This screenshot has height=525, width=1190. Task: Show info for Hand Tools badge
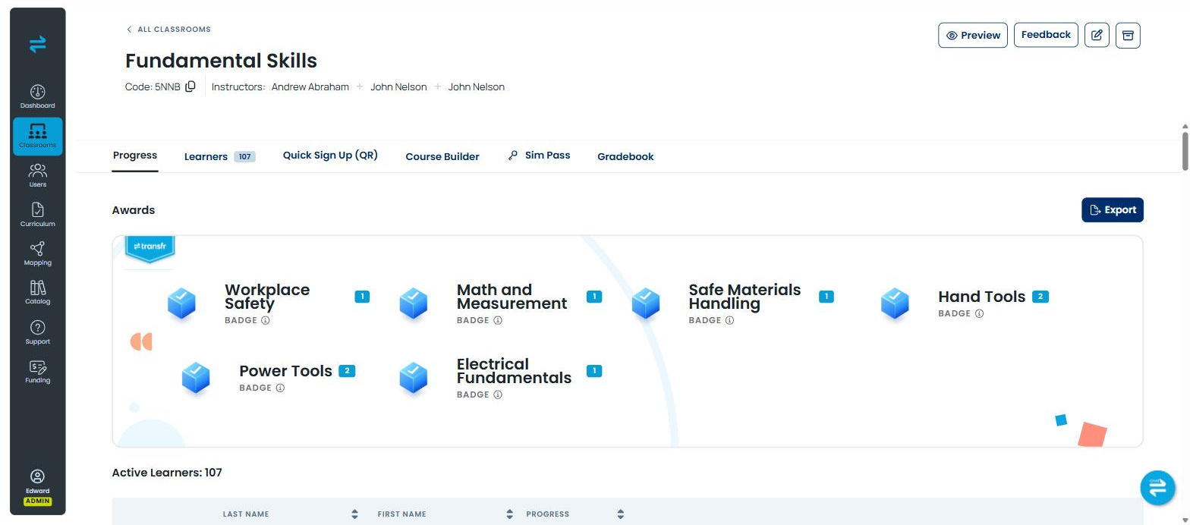979,313
